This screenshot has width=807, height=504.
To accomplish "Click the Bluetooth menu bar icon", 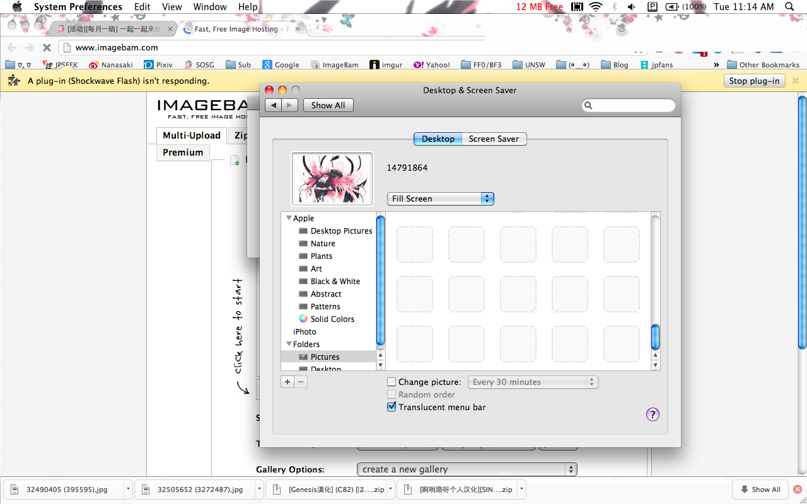I will coord(614,7).
